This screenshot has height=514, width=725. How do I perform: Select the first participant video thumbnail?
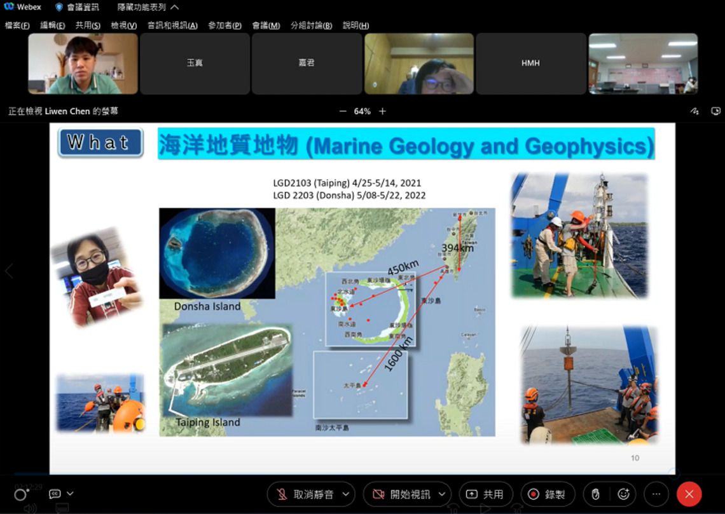(x=83, y=64)
